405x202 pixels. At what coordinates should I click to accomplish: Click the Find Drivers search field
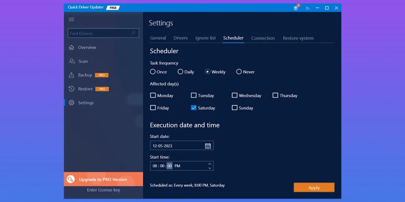pos(99,34)
